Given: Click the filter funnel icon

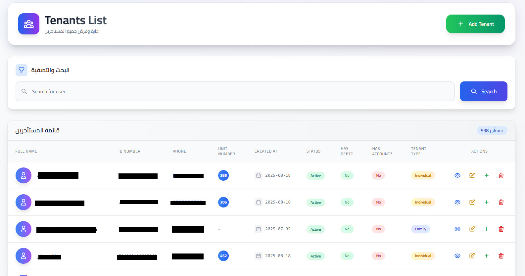Looking at the screenshot, I should point(22,70).
